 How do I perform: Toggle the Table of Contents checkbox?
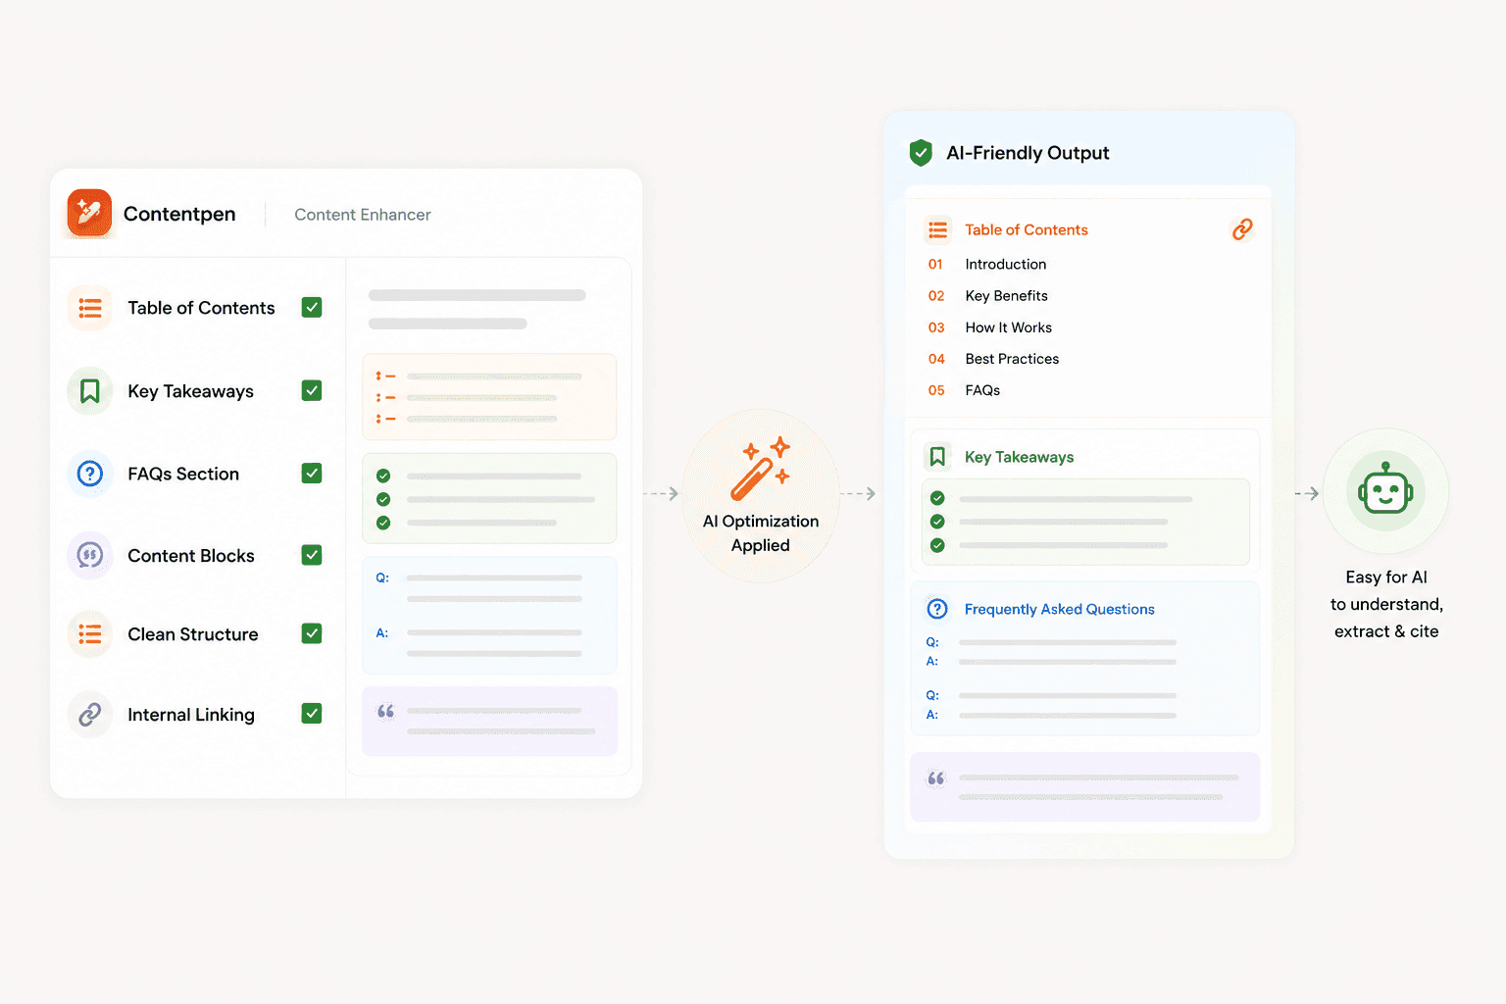click(x=312, y=307)
